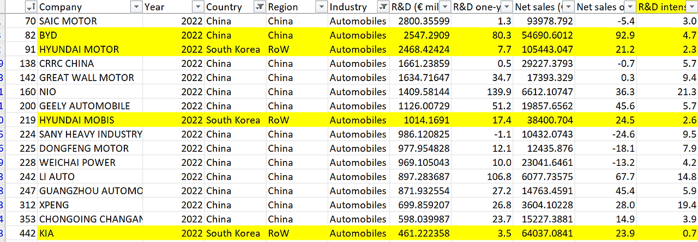Select the R&D growth value 139.9
Image resolution: width=698 pixels, height=242 pixels.
[483, 92]
